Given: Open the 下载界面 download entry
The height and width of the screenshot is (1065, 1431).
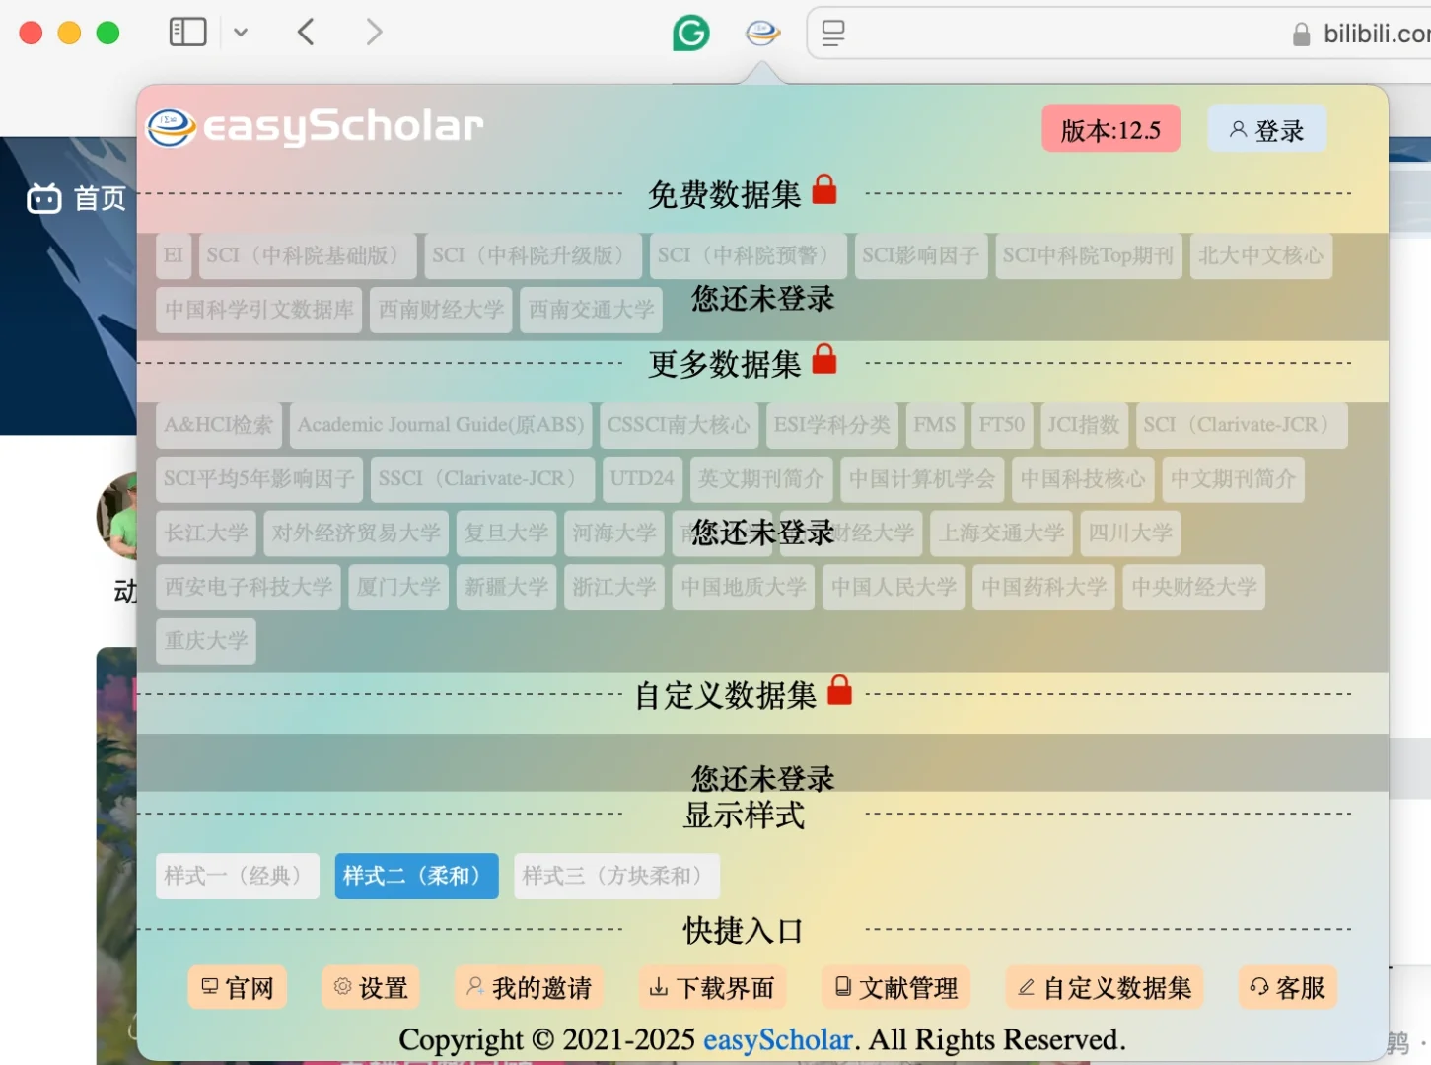Looking at the screenshot, I should pyautogui.click(x=712, y=987).
